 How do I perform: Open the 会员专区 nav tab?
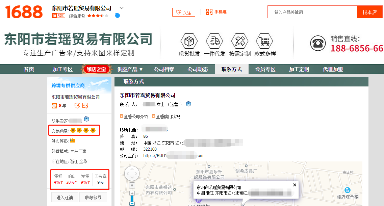click(x=265, y=69)
